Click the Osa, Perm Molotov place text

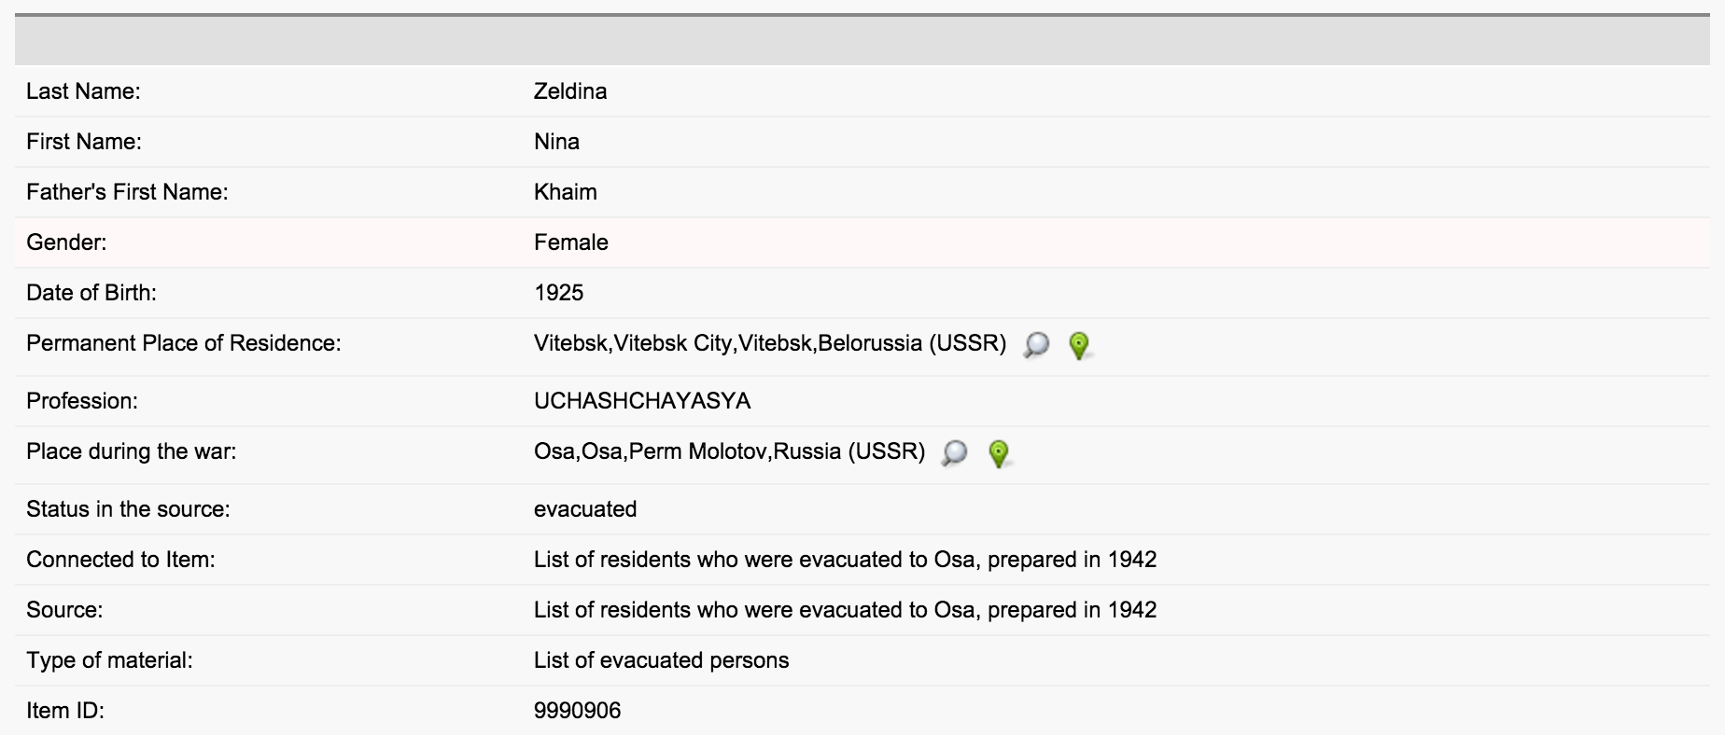tap(729, 451)
